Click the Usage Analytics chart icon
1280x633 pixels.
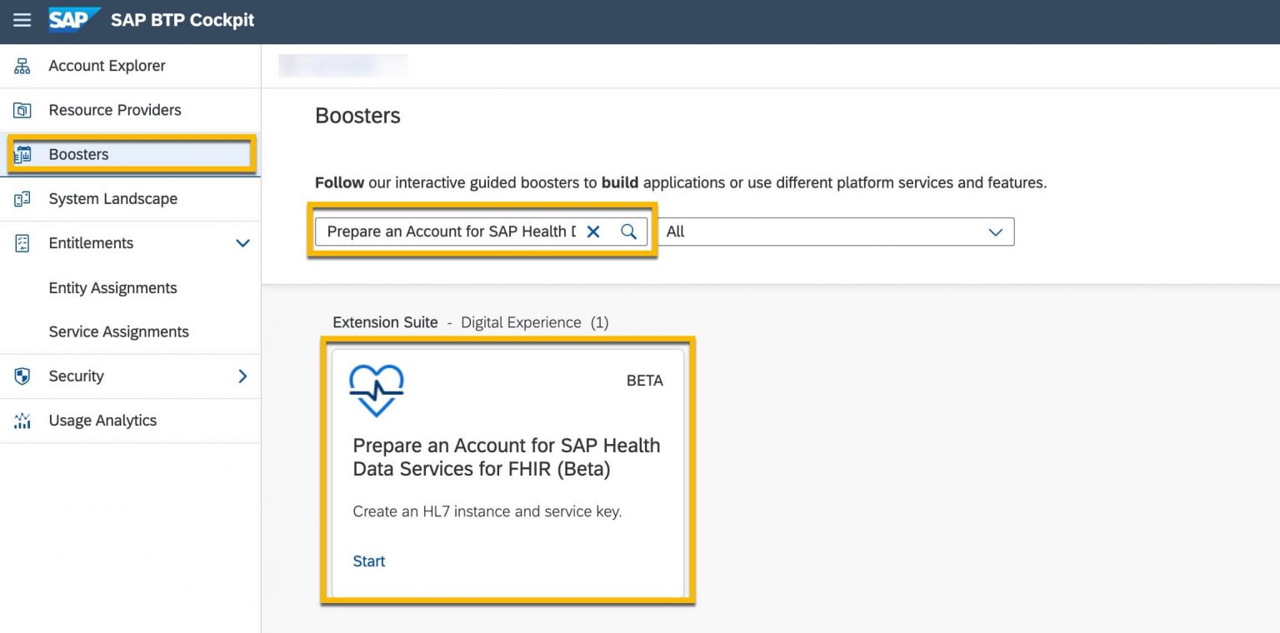pos(22,421)
